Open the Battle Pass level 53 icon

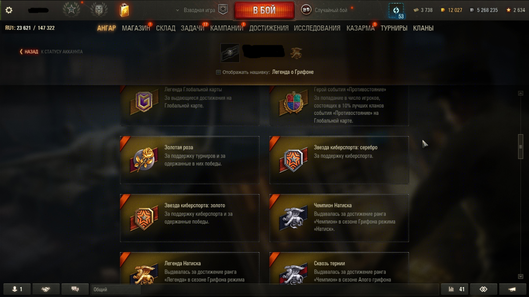[x=396, y=11]
